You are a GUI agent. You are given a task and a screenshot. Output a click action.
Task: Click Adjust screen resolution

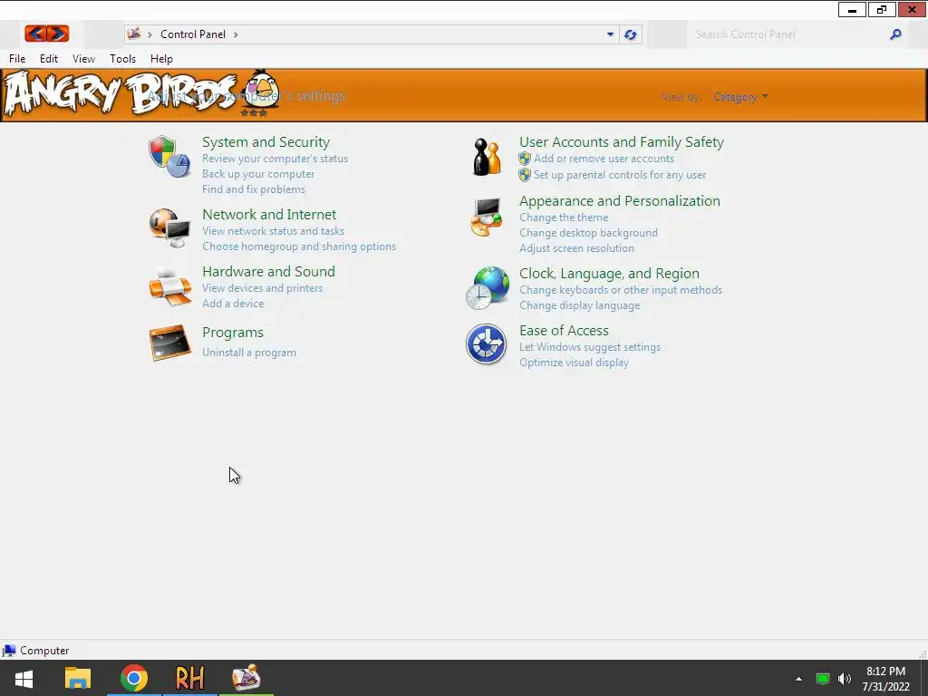click(576, 248)
